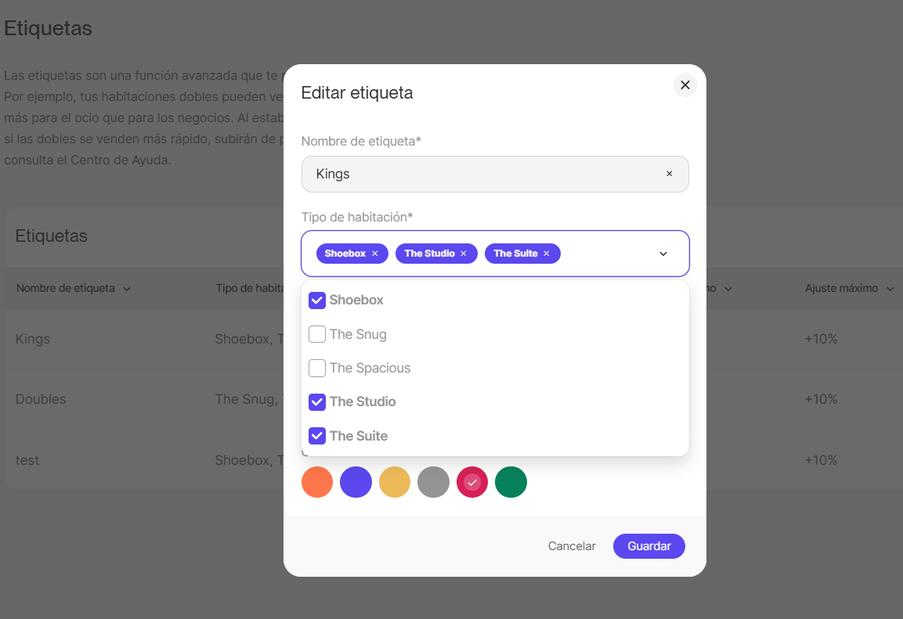The width and height of the screenshot is (903, 619).
Task: Click the Nombre de etiqueta input field
Action: [x=486, y=174]
